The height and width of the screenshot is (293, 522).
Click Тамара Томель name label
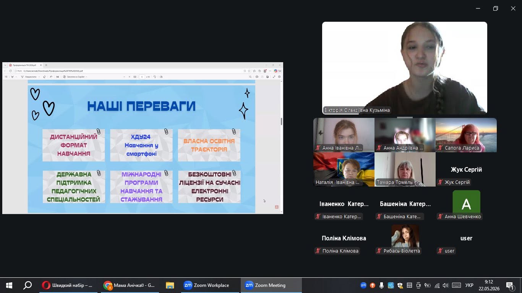pos(394,182)
